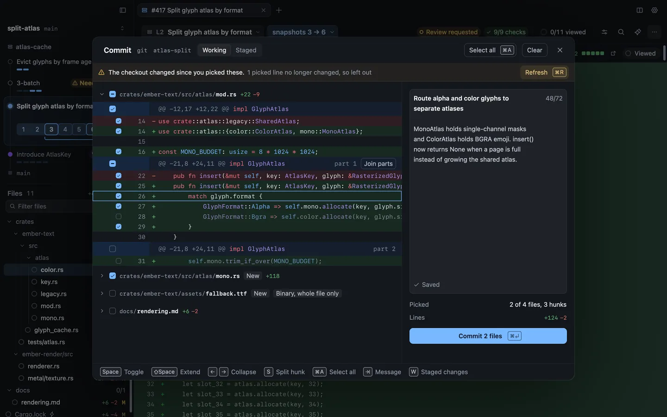Screen dimensions: 667x417
Task: Expand the fallback.ttf file section
Action: (102, 293)
